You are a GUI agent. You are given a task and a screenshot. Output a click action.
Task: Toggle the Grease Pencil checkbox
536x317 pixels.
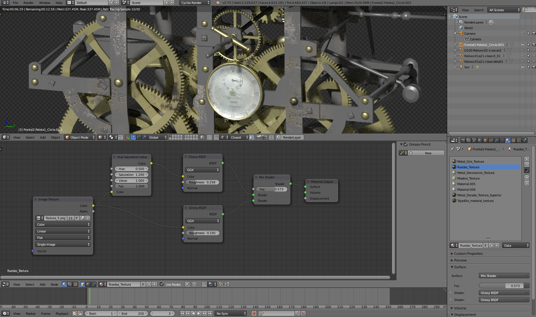click(406, 144)
